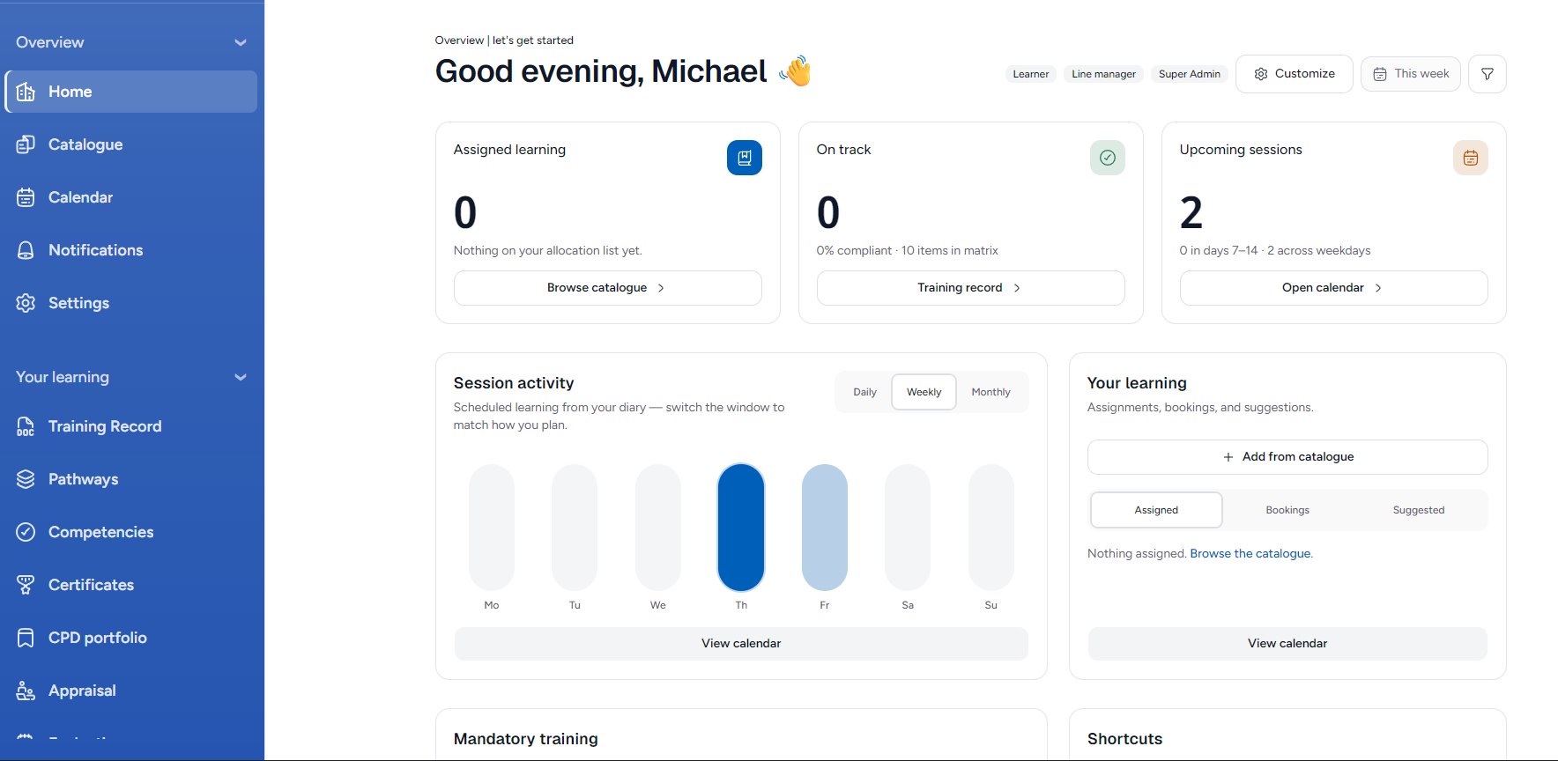Open the Bookings tab
This screenshot has height=761, width=1558.
point(1287,510)
